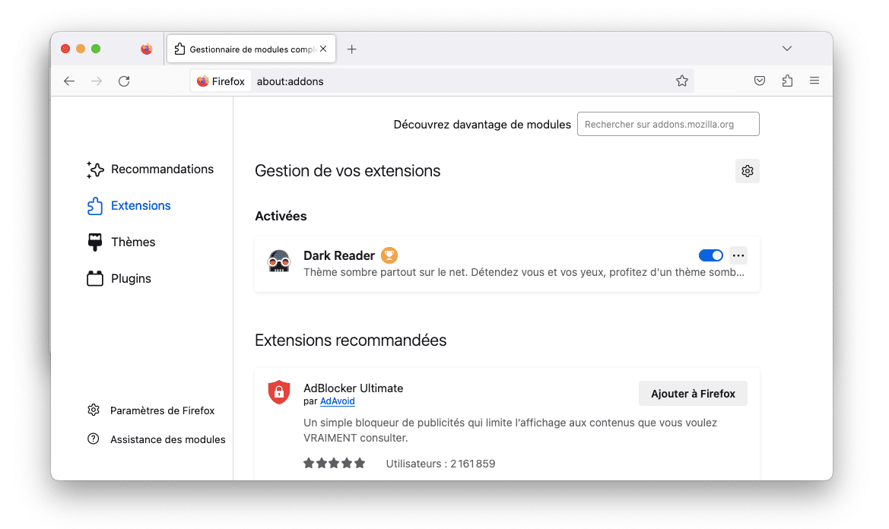889x529 pixels.
Task: Open the AdAvoid author link
Action: coord(337,401)
